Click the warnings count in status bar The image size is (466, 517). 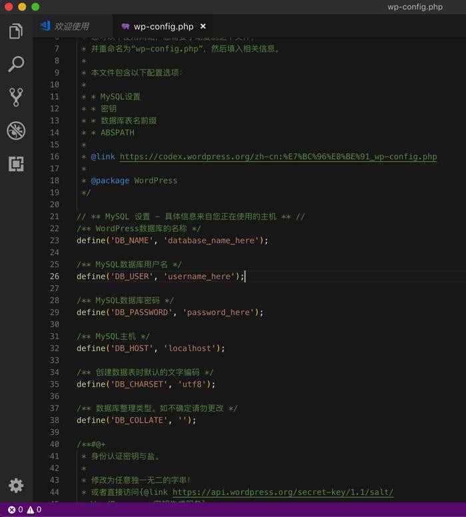click(x=34, y=510)
